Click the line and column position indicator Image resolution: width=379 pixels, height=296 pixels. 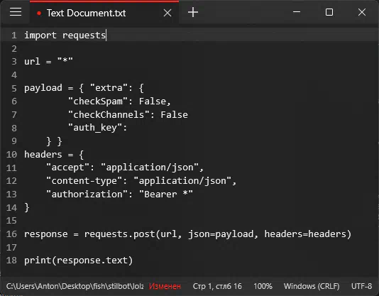(217, 286)
